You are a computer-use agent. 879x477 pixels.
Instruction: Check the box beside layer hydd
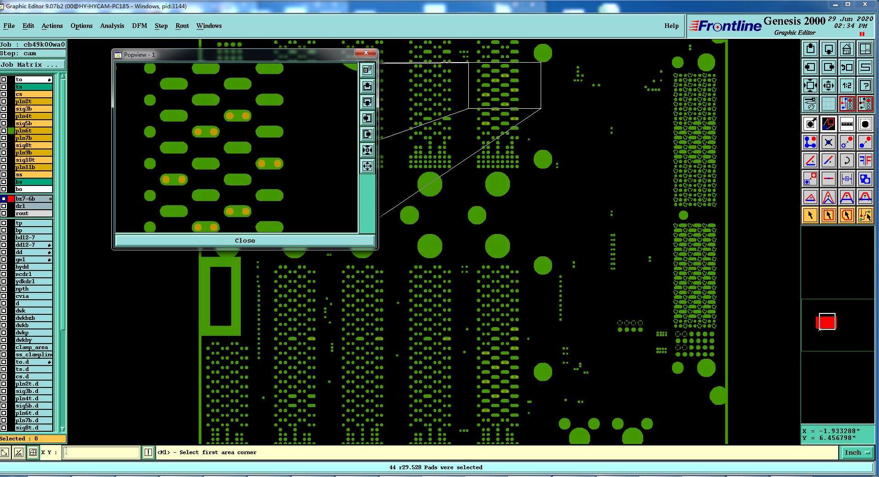click(4, 267)
